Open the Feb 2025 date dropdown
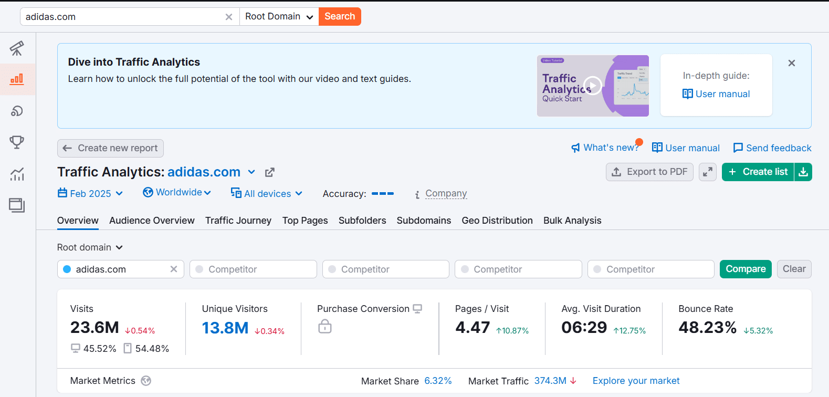829x397 pixels. [x=90, y=193]
